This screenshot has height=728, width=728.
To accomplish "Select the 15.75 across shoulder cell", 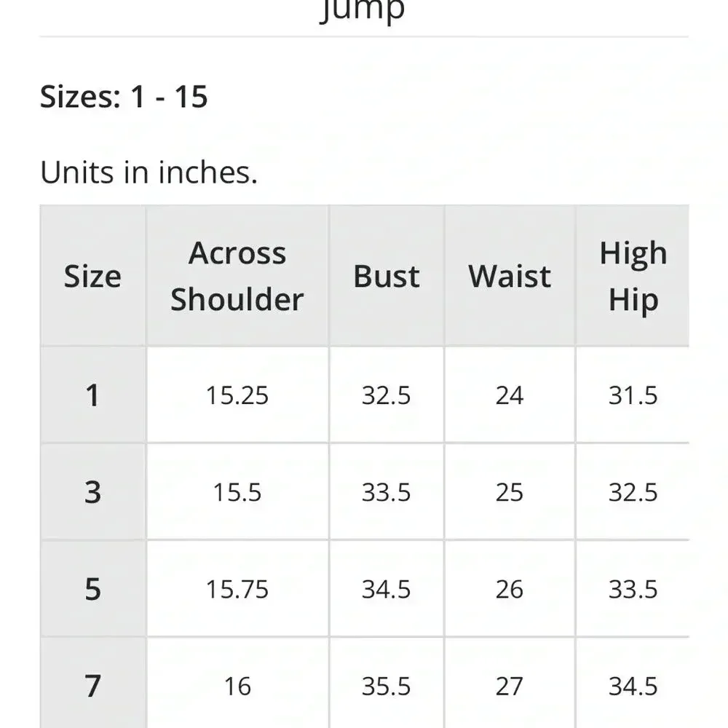I will point(237,589).
